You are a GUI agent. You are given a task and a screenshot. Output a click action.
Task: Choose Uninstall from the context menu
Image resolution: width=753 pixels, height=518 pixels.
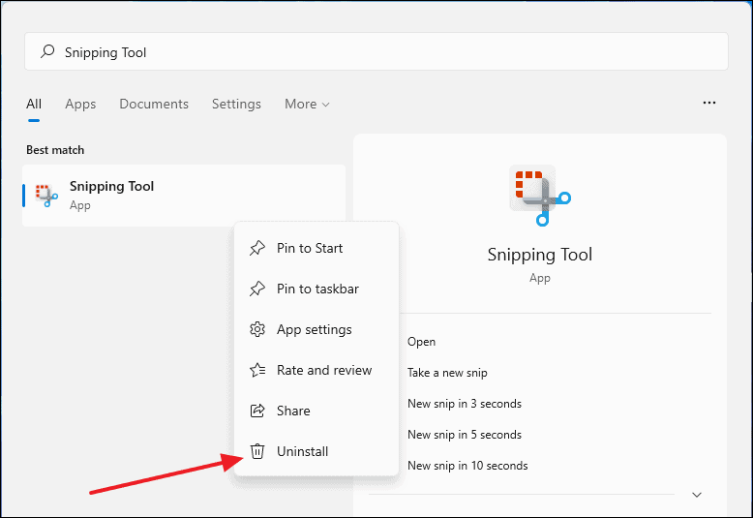303,451
